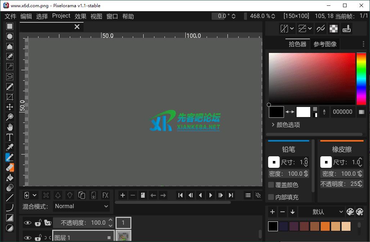Select the Text tool

9,137
